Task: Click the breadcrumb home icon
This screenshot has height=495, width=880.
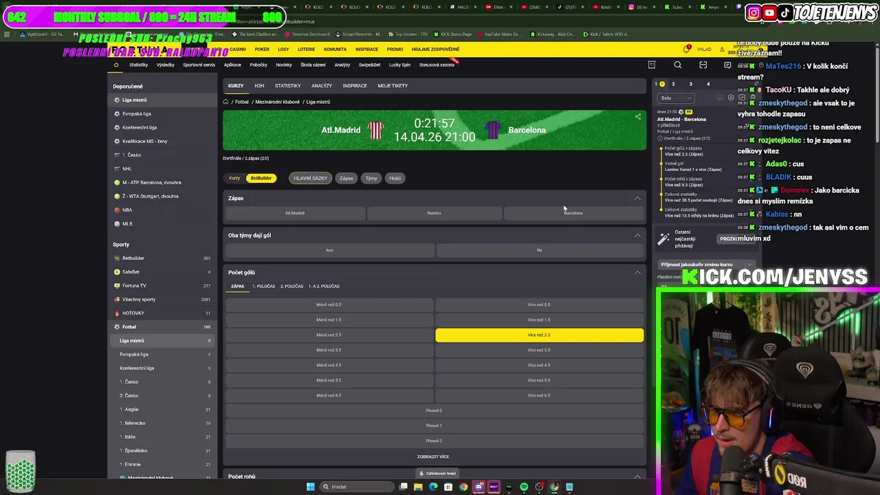Action: point(225,102)
